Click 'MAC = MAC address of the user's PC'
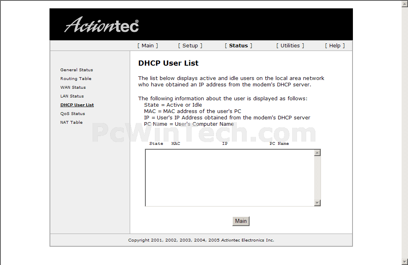The width and height of the screenshot is (408, 265). 192,111
